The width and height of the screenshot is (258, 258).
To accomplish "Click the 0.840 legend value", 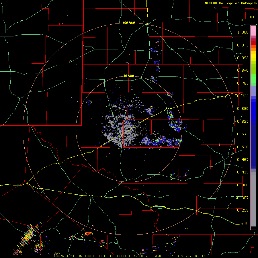I will [243, 71].
